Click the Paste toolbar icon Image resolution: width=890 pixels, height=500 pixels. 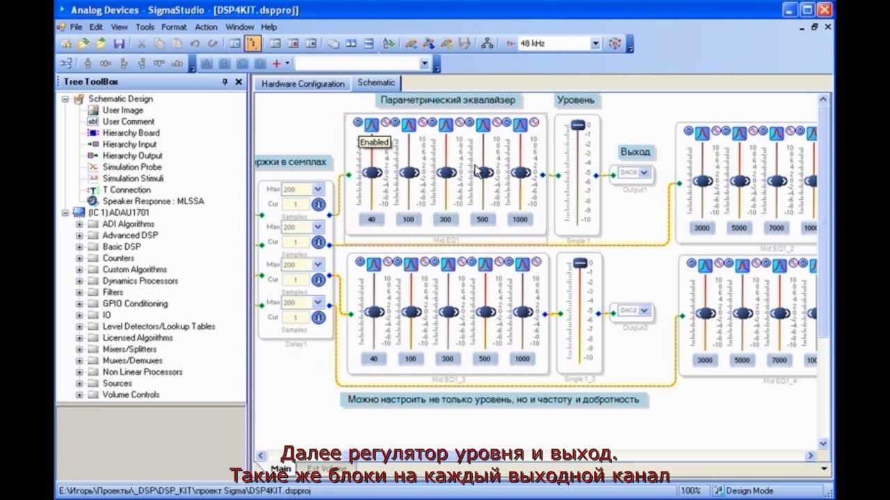177,43
